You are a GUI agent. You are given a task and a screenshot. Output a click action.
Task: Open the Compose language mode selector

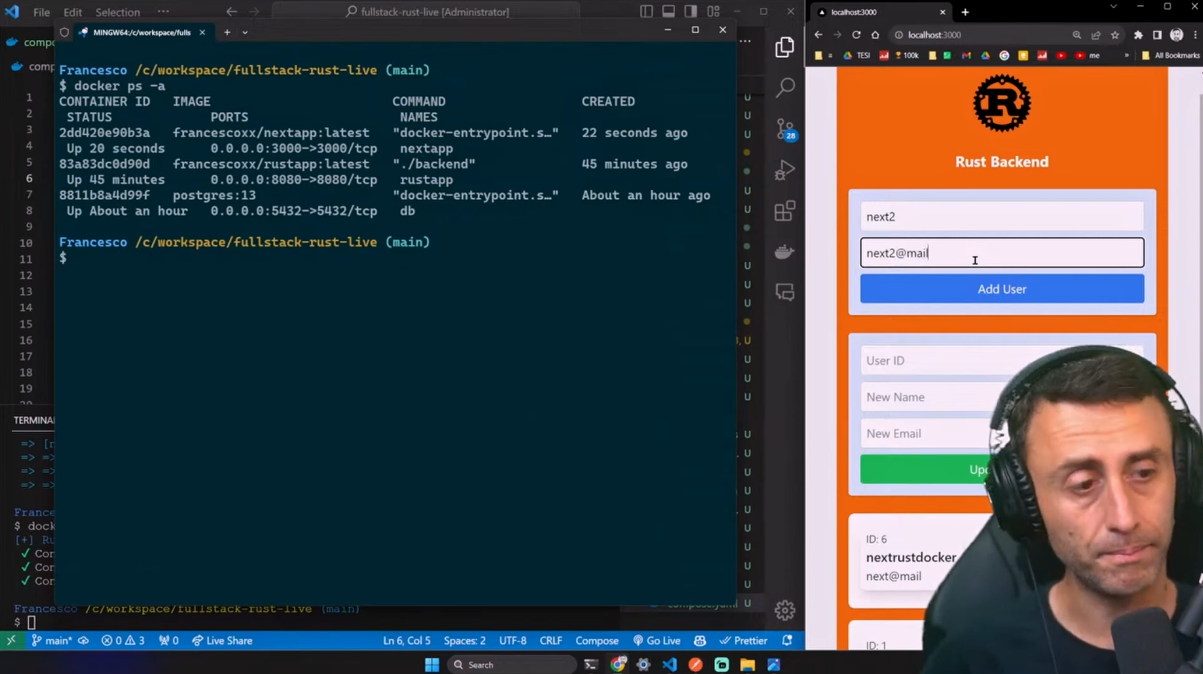597,640
